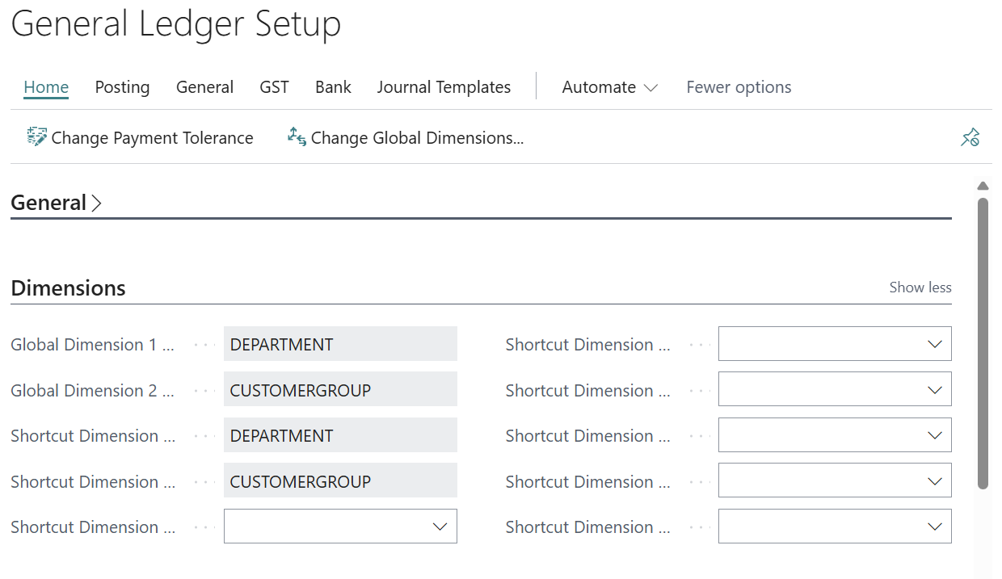Switch to the Home tab
The image size is (1002, 579).
pyautogui.click(x=46, y=87)
